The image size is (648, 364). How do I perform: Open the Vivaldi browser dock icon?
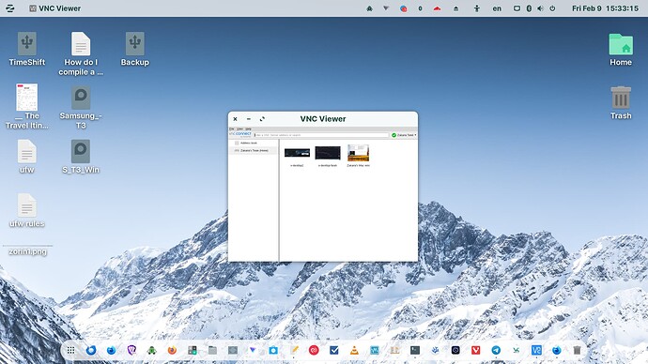coord(475,350)
